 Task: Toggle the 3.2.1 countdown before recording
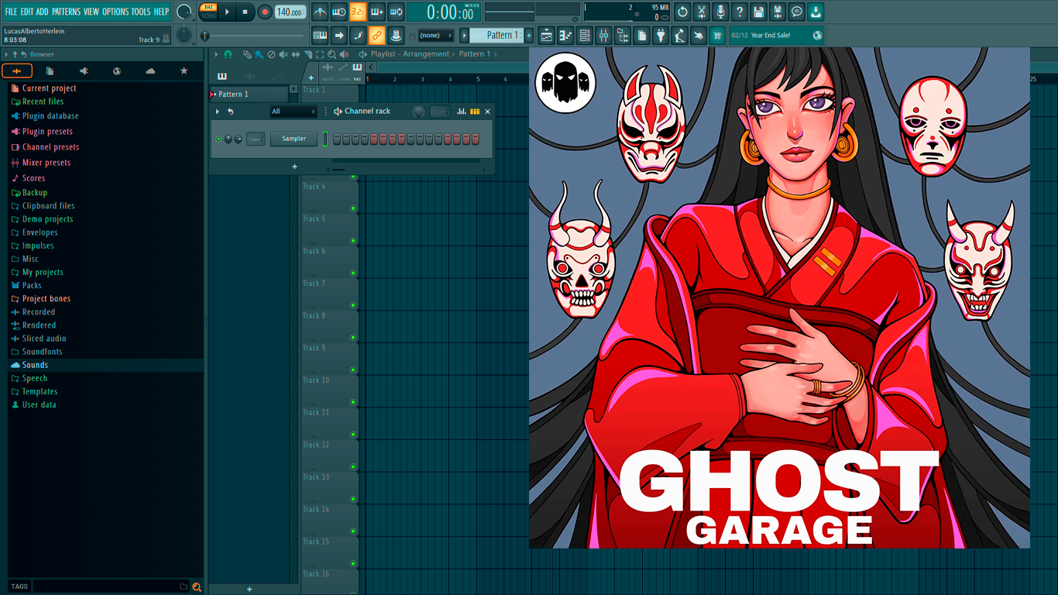[x=358, y=12]
